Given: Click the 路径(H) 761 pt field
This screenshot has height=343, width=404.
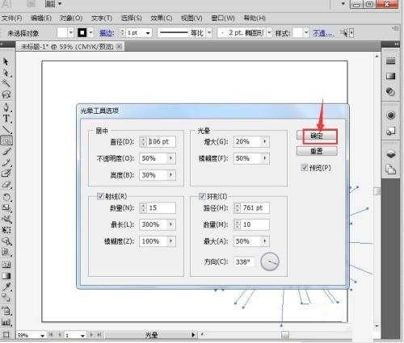Looking at the screenshot, I should pos(255,207).
